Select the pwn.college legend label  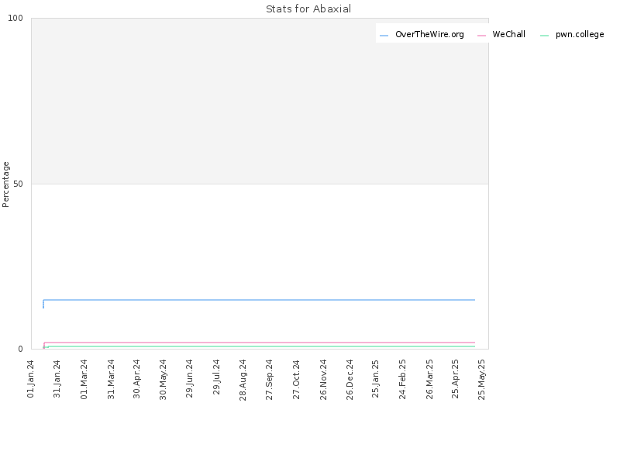pyautogui.click(x=580, y=35)
